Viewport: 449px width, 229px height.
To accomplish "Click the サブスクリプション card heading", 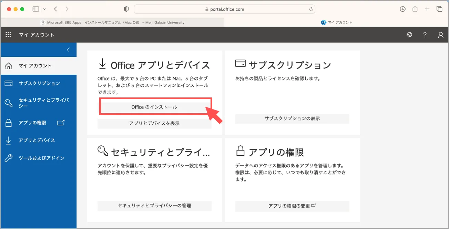I will (x=289, y=65).
